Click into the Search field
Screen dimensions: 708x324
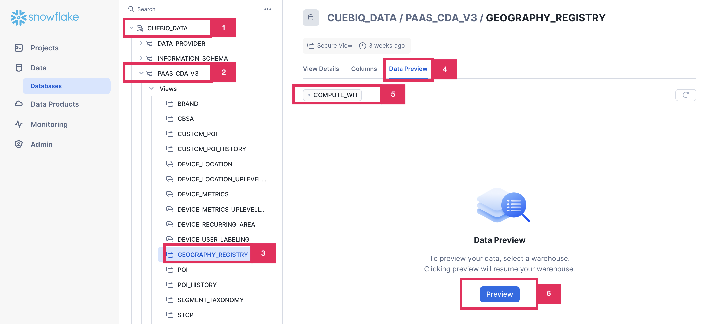[x=192, y=9]
